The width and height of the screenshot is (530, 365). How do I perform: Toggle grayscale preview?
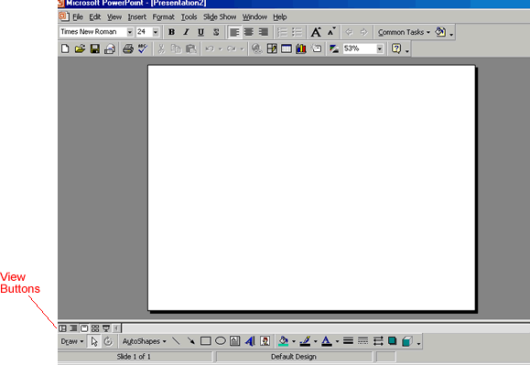click(334, 49)
